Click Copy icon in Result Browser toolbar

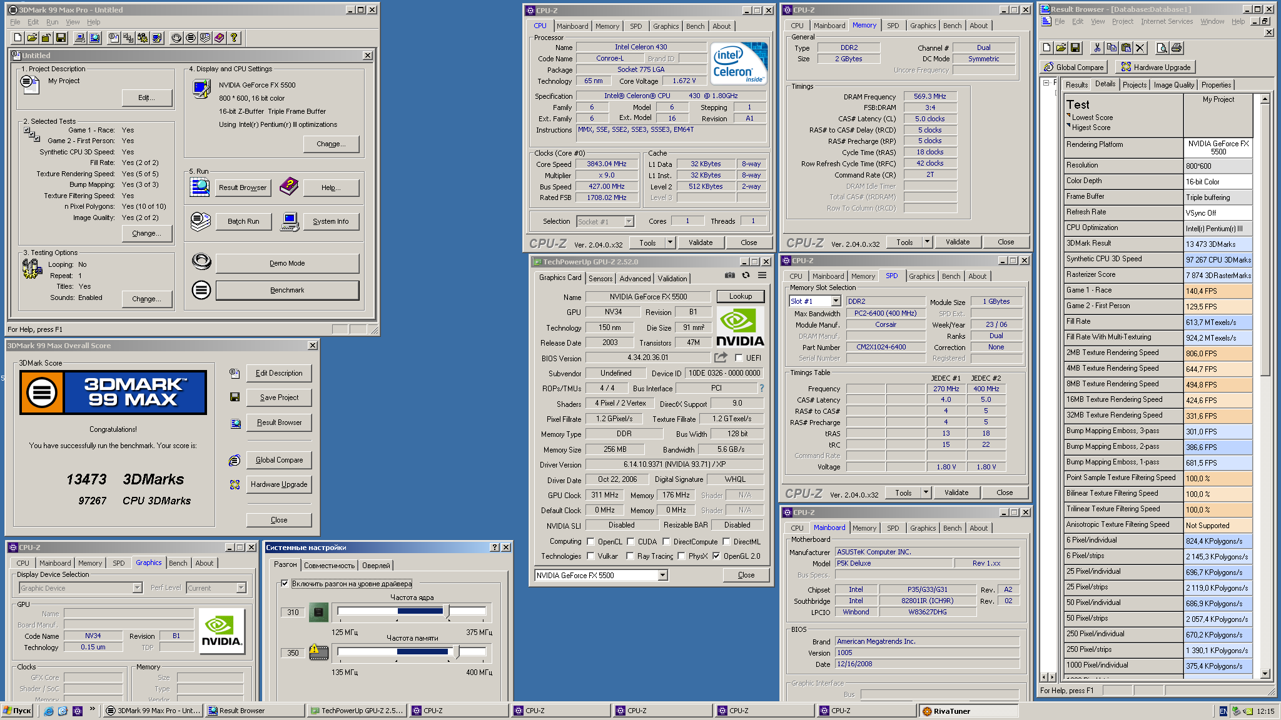click(x=1111, y=47)
